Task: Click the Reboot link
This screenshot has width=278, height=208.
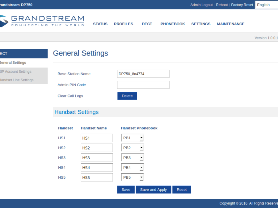Action: 222,5
